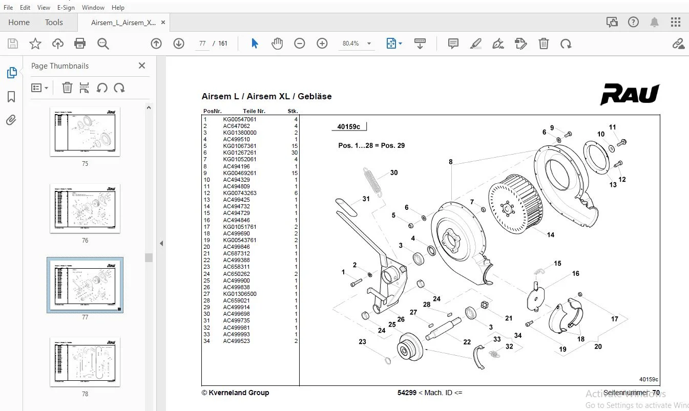Add a sticky note comment

(453, 44)
